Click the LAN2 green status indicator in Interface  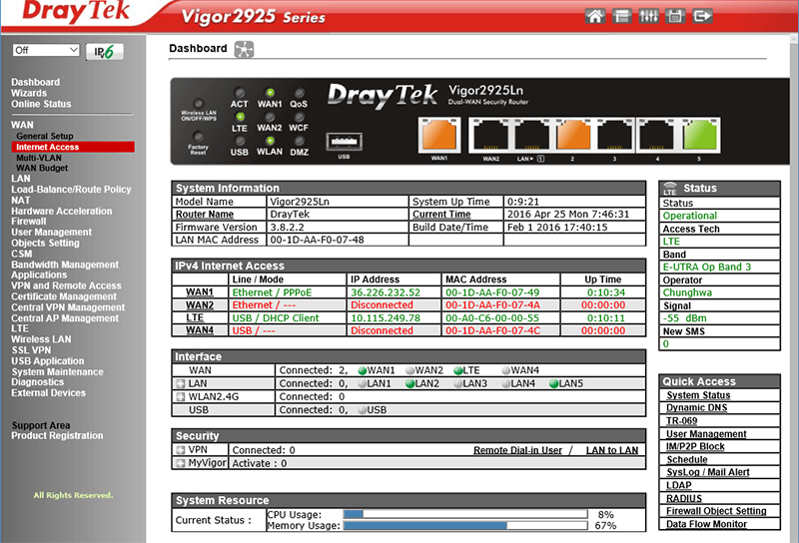tap(410, 383)
